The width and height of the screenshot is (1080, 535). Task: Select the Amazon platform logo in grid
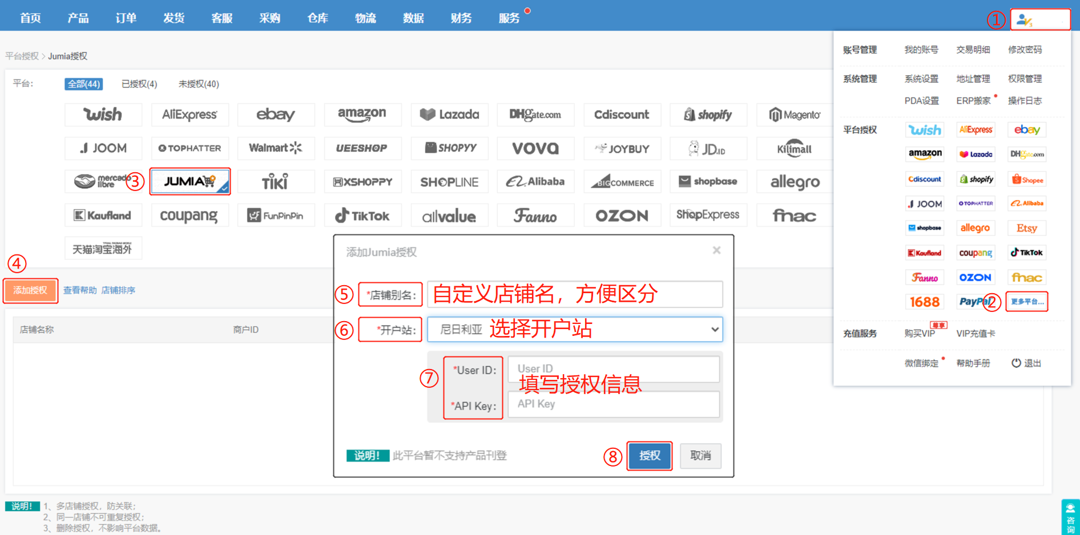(x=363, y=115)
